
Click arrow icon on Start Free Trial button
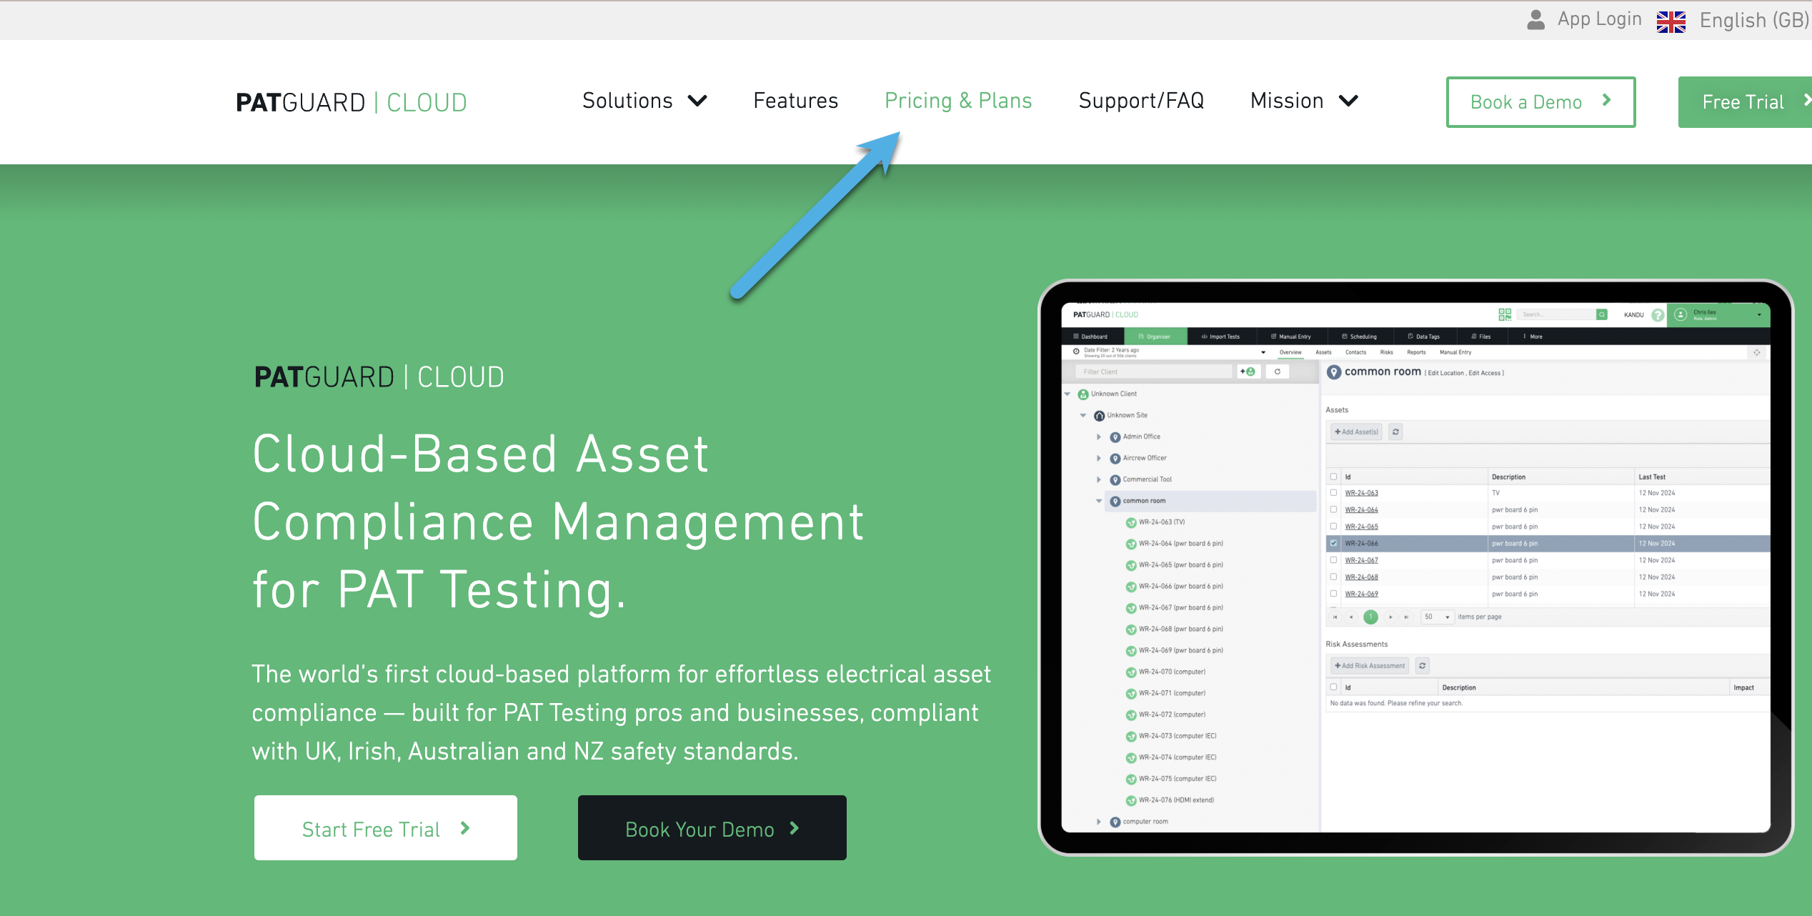465,828
